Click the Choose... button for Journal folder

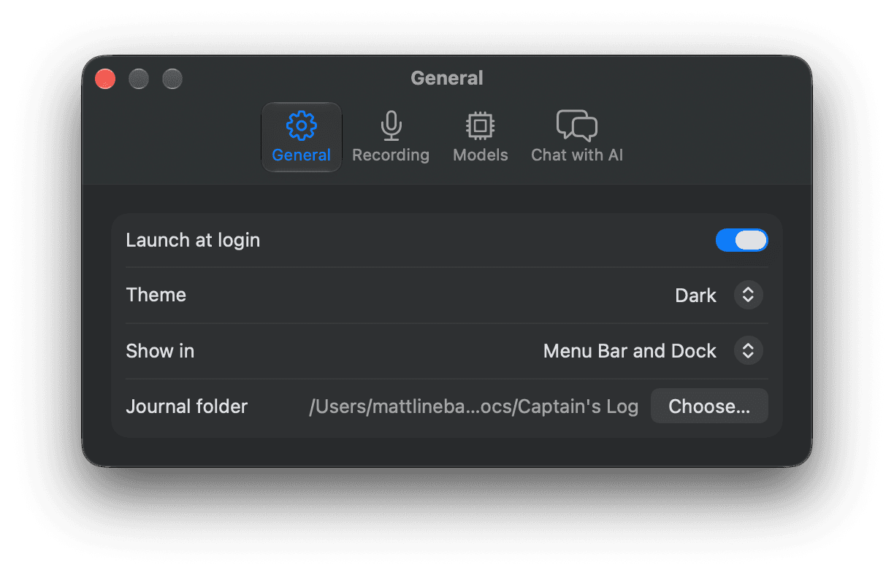tap(709, 406)
